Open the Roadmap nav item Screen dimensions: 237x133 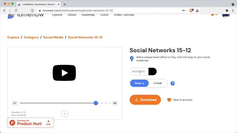(x=88, y=15)
